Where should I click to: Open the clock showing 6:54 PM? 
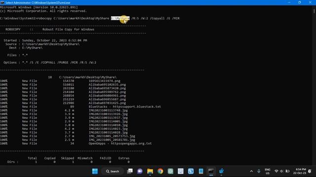(300, 171)
